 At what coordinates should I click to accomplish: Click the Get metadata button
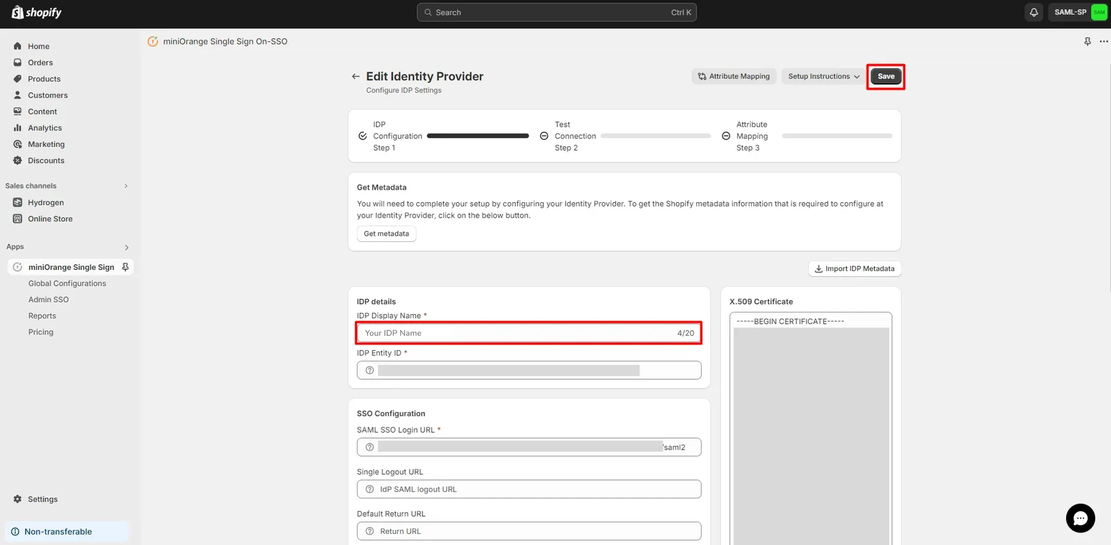385,234
